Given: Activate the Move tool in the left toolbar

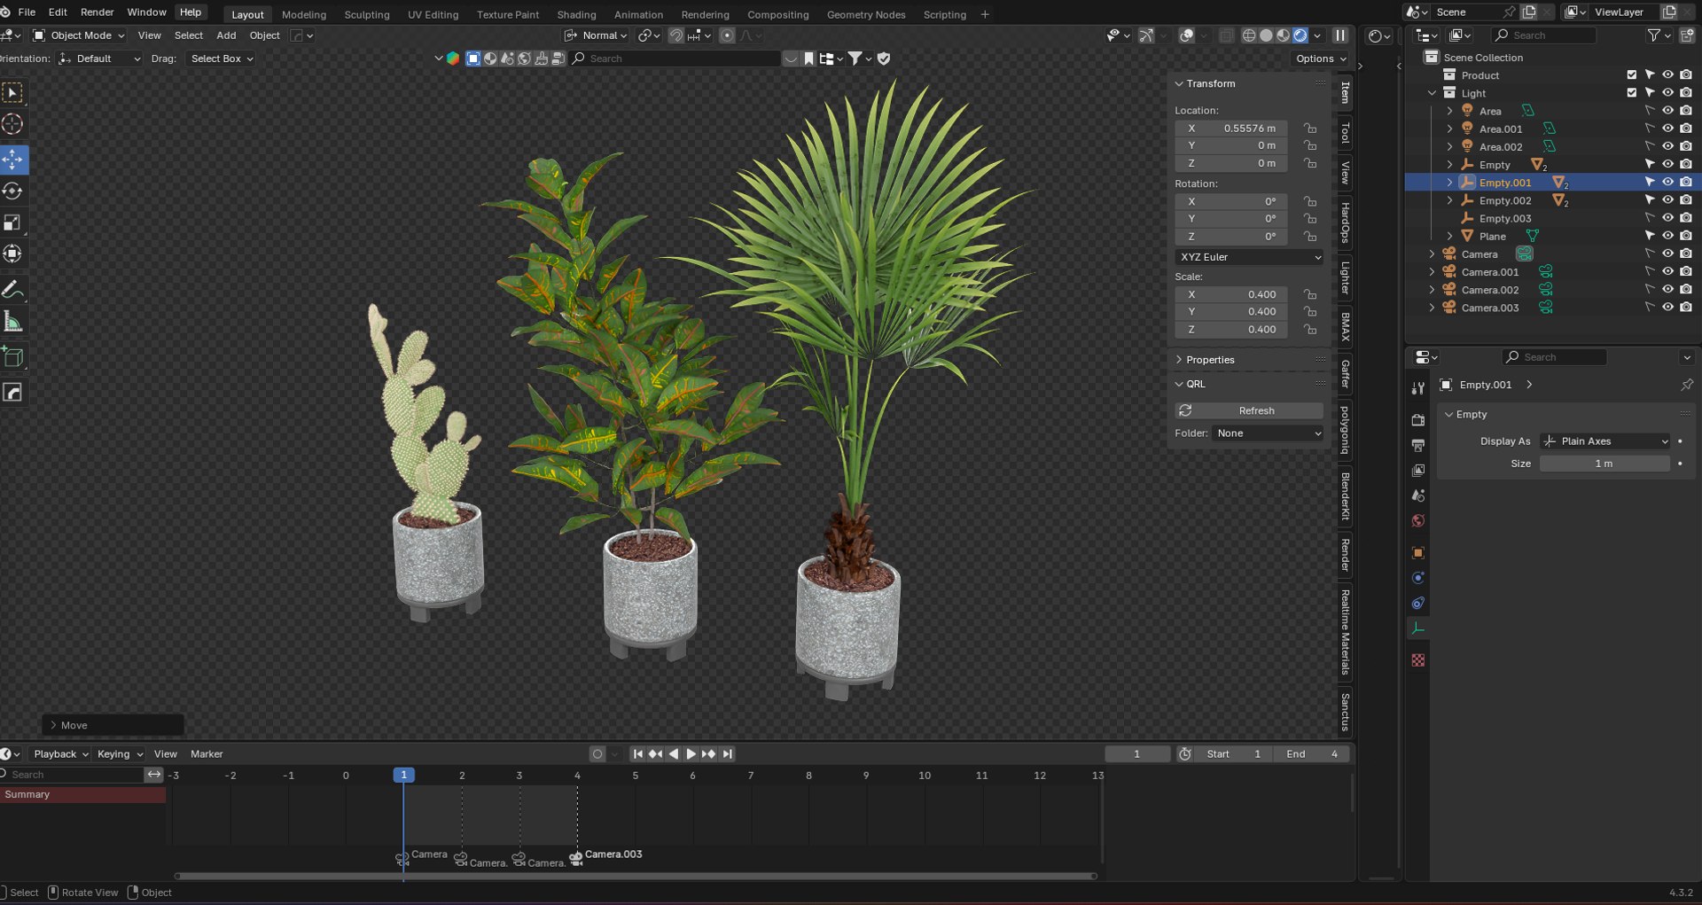Looking at the screenshot, I should (x=12, y=160).
